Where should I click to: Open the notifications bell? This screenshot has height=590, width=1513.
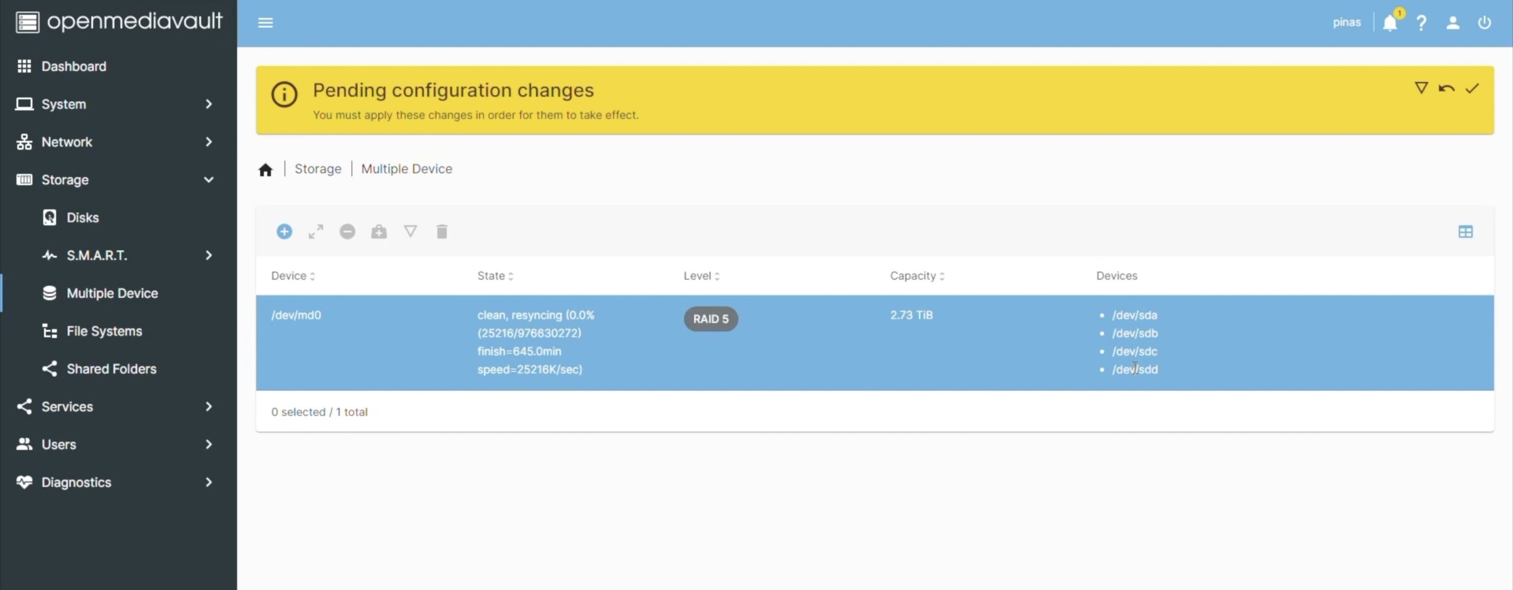pyautogui.click(x=1390, y=23)
